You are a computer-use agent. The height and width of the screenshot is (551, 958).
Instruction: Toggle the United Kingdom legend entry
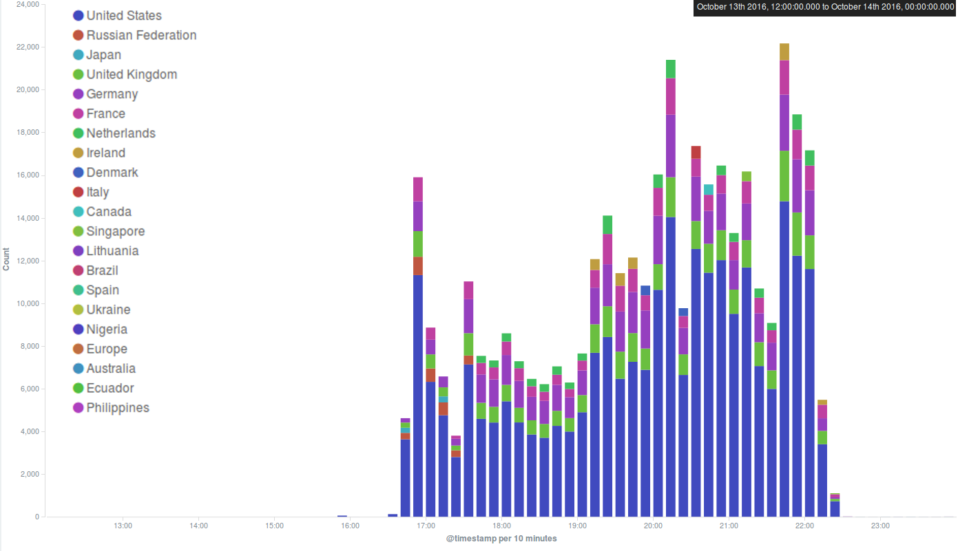[131, 75]
